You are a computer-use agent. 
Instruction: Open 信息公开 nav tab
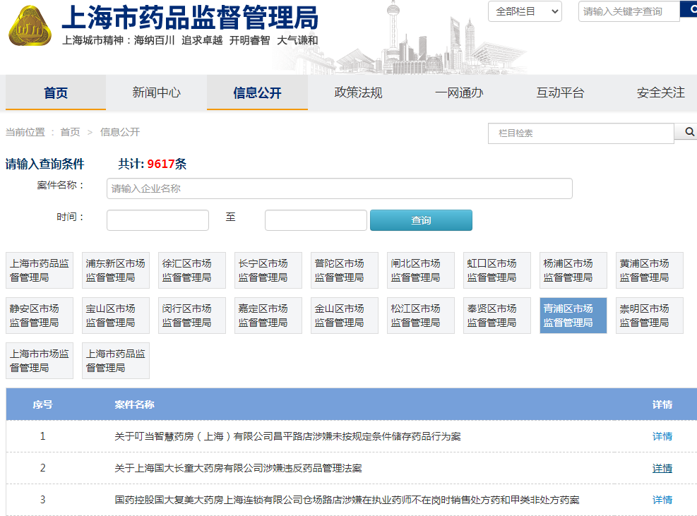coord(257,92)
